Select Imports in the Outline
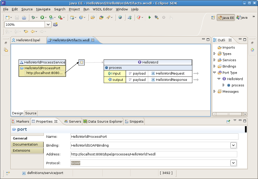This screenshot has height=179, width=258. point(226,48)
